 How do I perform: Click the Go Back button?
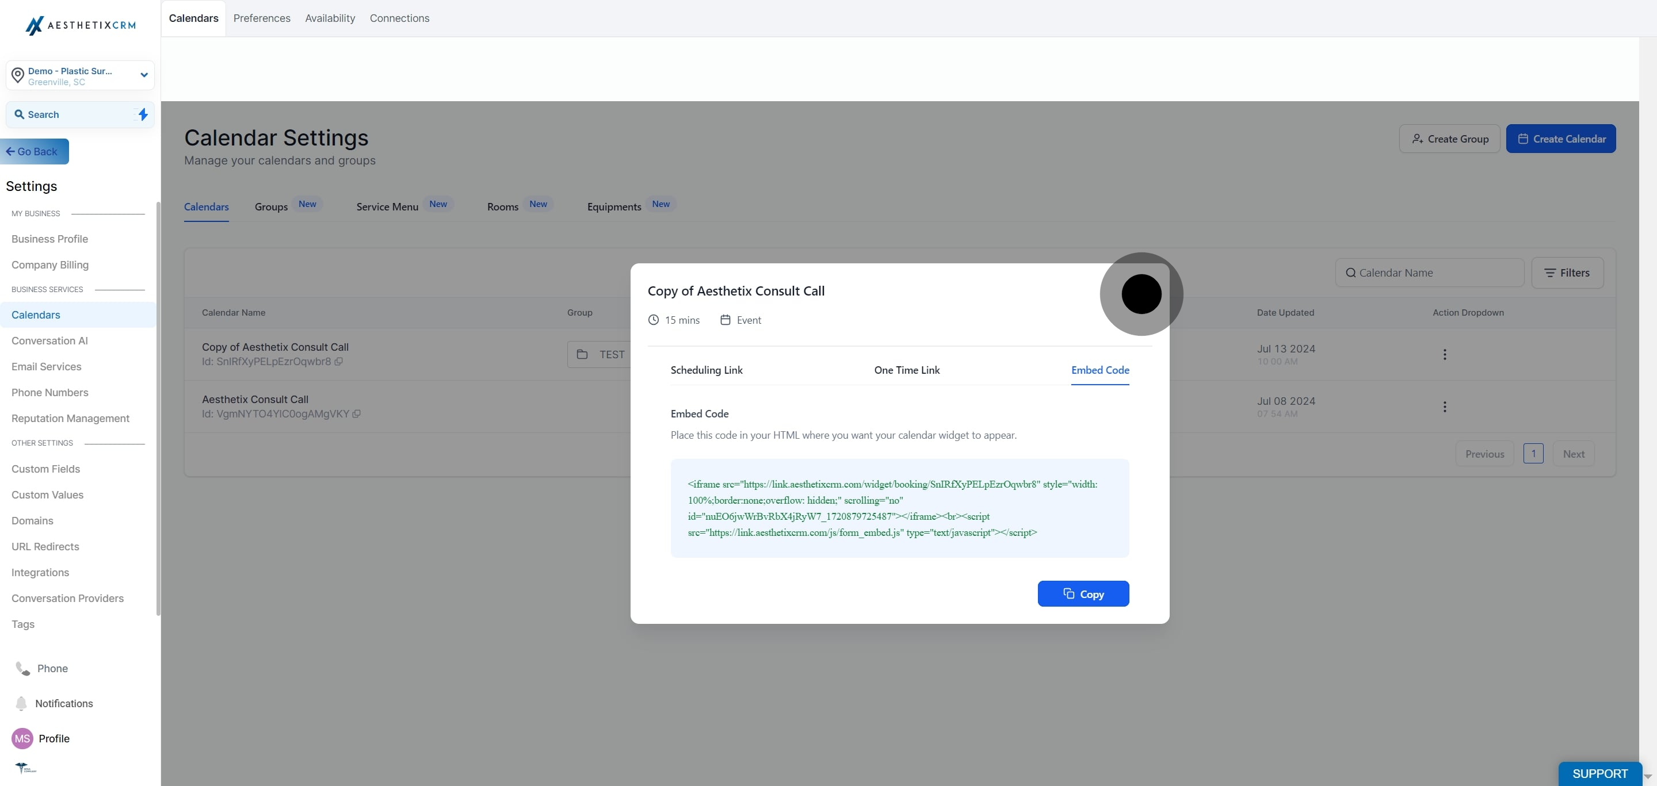[35, 152]
